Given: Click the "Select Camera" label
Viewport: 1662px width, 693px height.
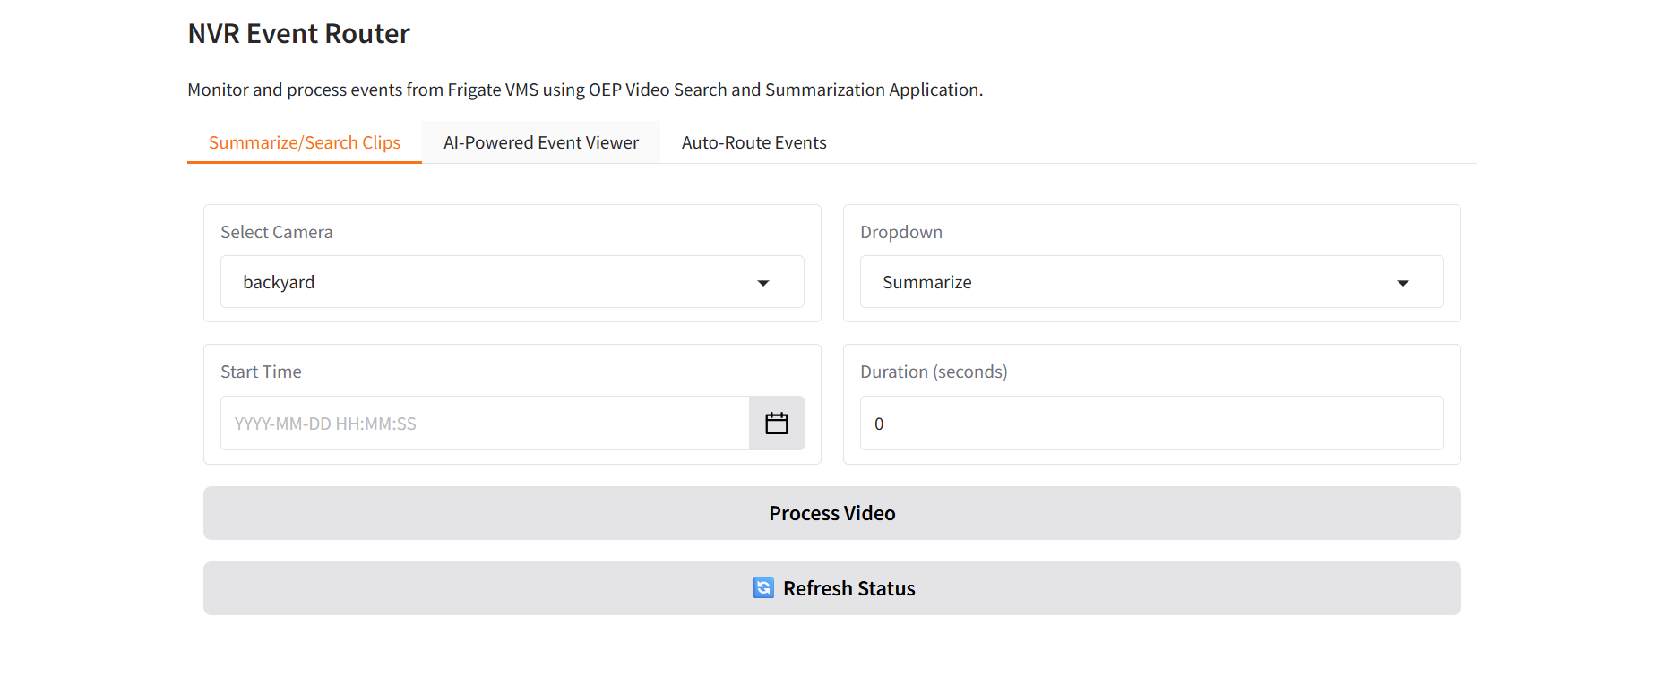Looking at the screenshot, I should (276, 233).
